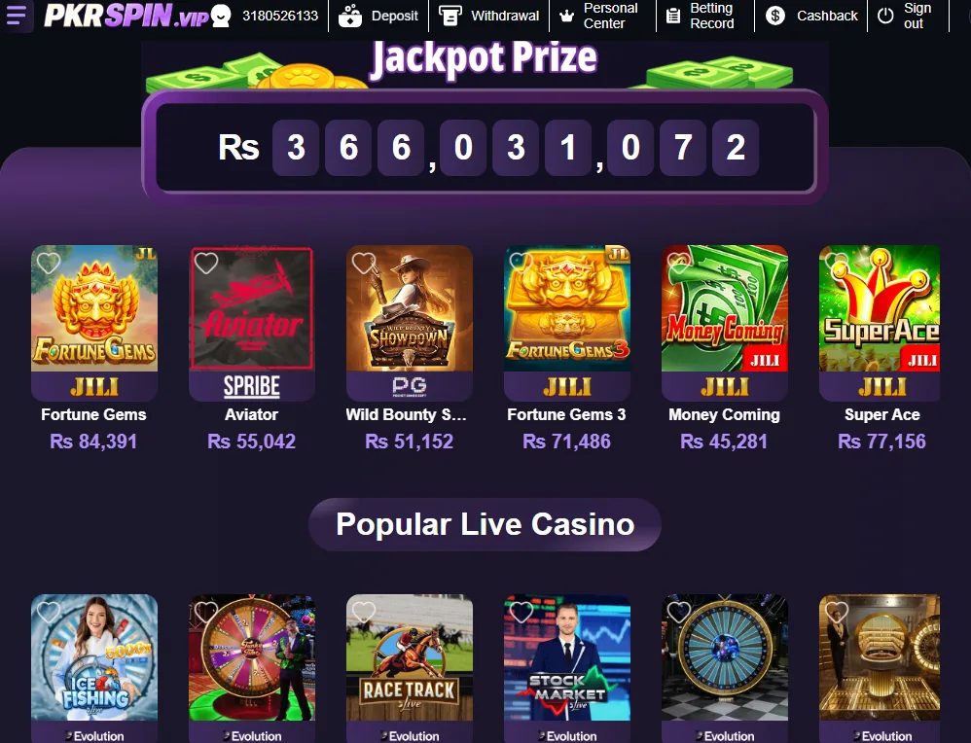This screenshot has height=743, width=971.
Task: Open the Cashback menu item
Action: [811, 17]
